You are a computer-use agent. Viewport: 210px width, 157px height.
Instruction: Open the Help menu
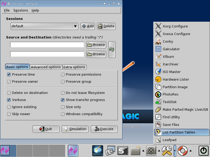pyautogui.click(x=35, y=10)
